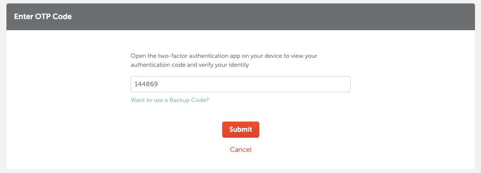
Task: Place cursor in the authentication code box
Action: coord(240,84)
